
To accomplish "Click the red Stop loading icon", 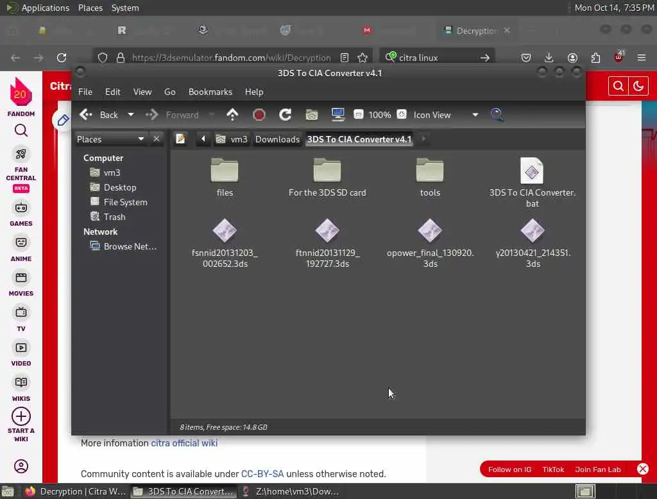I will [259, 115].
